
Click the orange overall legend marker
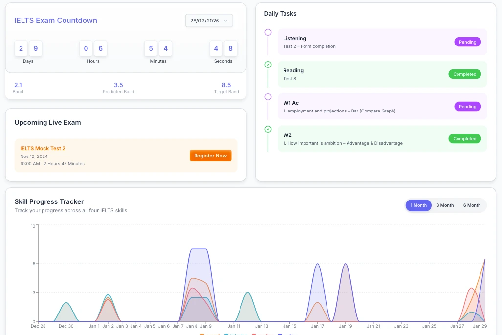(202, 334)
